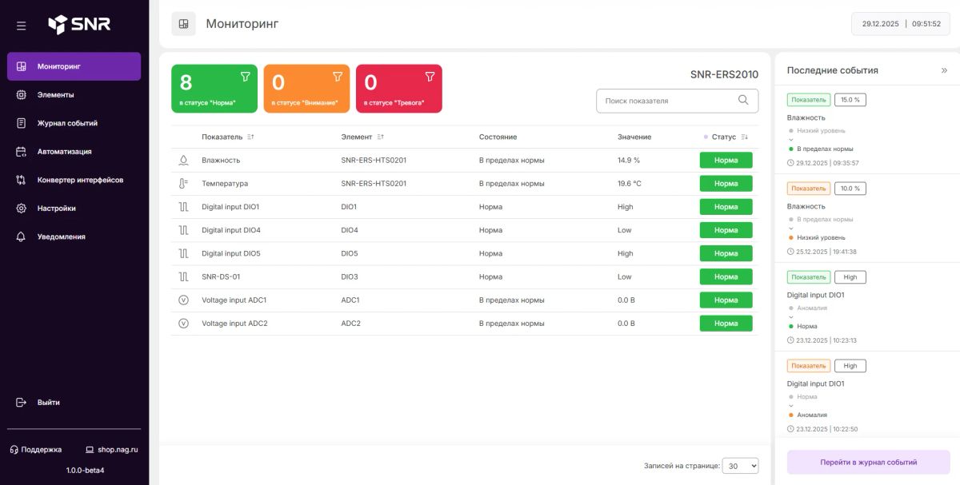
Task: Click the voltage icon for Voltage input ADC1
Action: point(183,300)
